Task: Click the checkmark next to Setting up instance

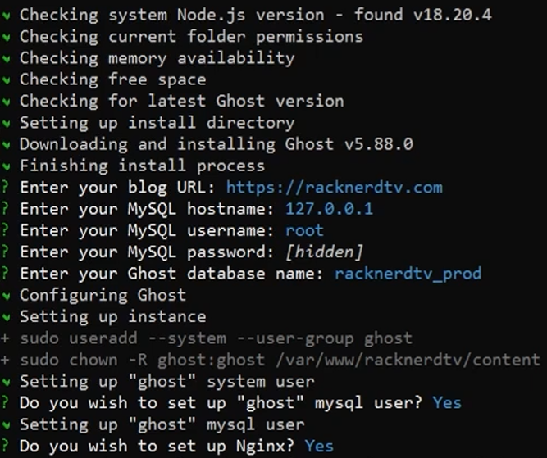Action: tap(6, 318)
